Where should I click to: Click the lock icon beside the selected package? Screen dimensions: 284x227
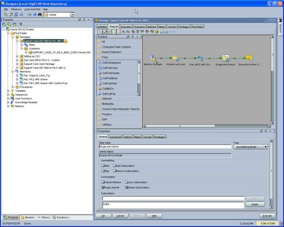(66, 41)
